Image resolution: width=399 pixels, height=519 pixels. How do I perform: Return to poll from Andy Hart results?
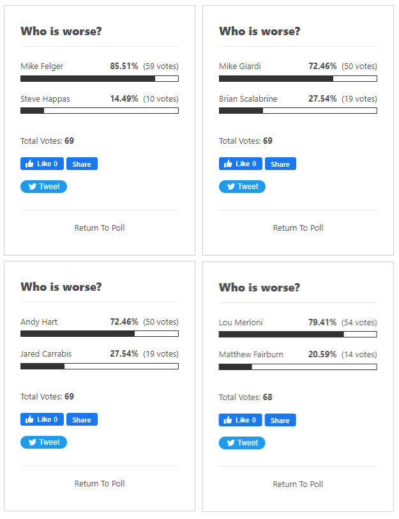100,484
